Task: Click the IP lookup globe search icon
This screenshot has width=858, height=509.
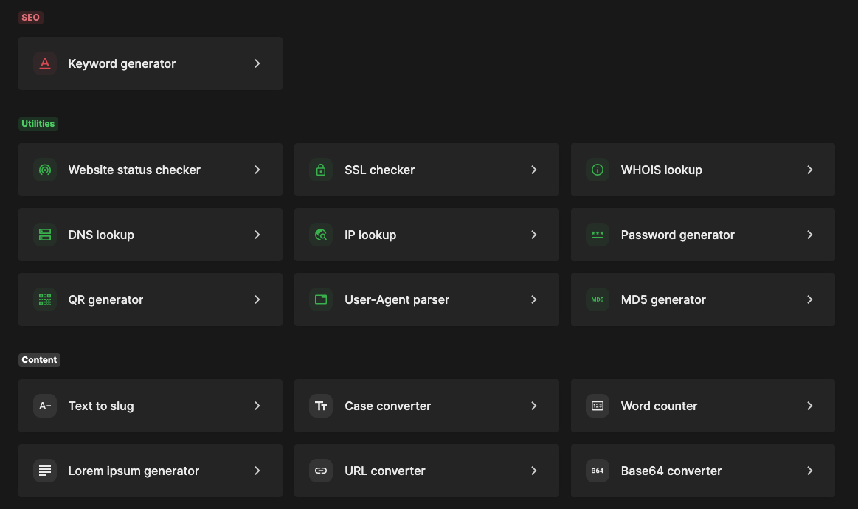Action: pyautogui.click(x=321, y=235)
